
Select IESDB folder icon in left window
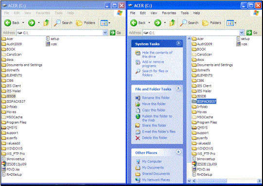[x=4, y=96]
